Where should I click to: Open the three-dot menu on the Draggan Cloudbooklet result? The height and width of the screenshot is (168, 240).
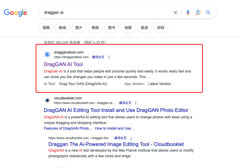pos(131,139)
